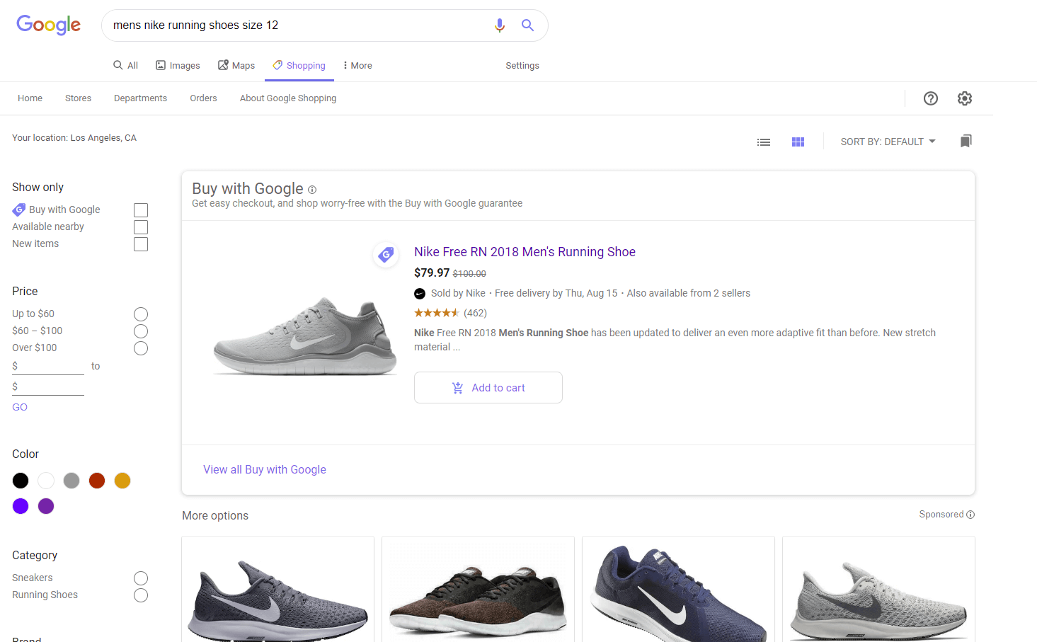Open About Google Shopping
The width and height of the screenshot is (1037, 642).
click(x=288, y=98)
